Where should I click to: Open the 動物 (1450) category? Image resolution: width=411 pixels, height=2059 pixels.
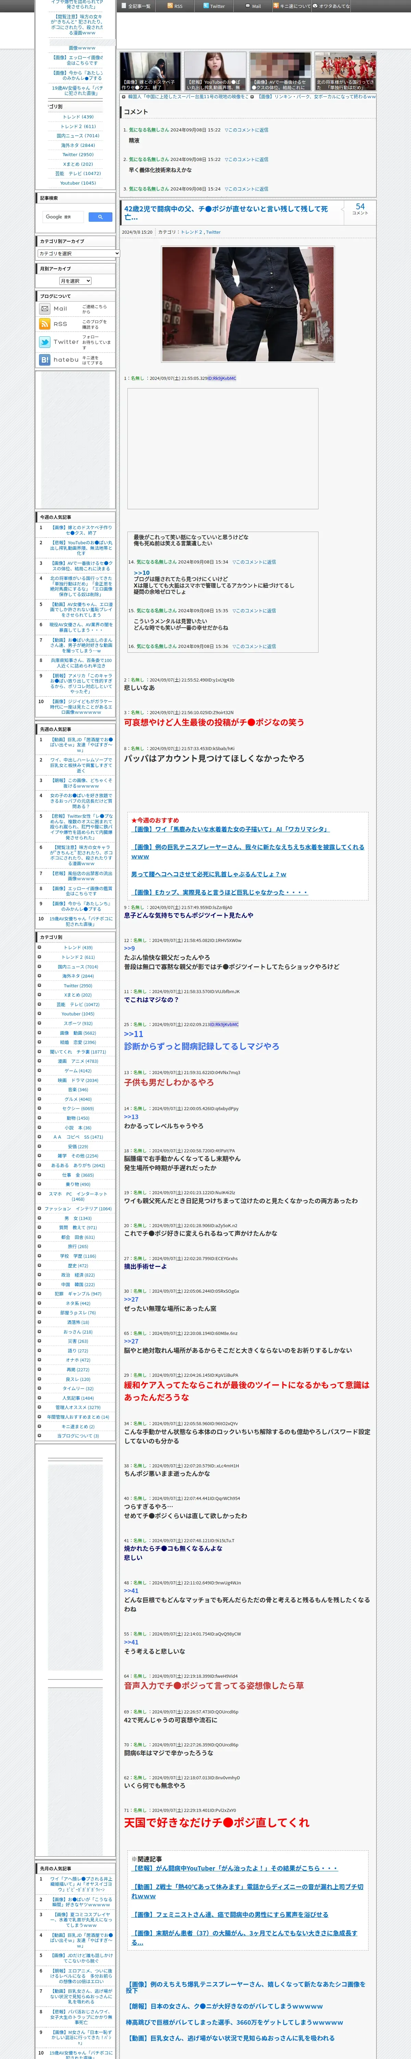[77, 1118]
